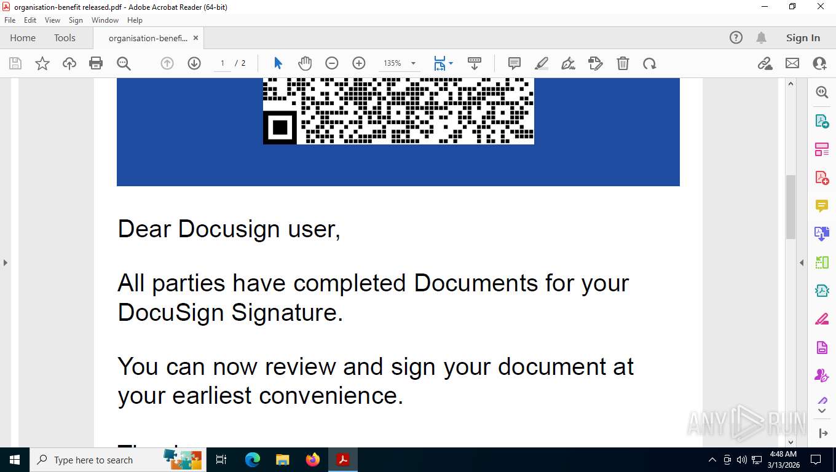Zoom out with the minus button
This screenshot has width=836, height=472.
click(x=332, y=63)
